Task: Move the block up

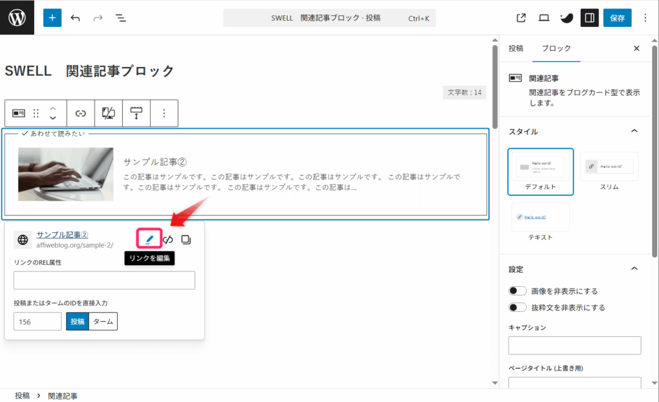Action: coord(53,108)
